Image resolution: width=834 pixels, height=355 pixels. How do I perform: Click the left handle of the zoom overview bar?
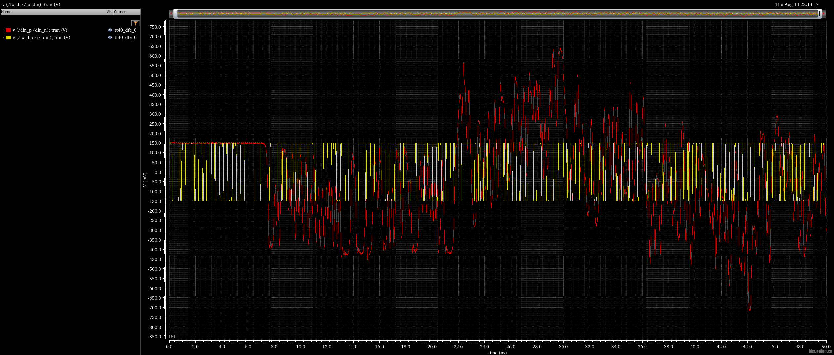pos(175,14)
